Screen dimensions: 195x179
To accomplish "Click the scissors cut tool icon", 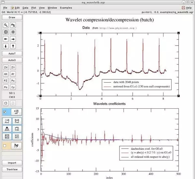I will [x=16, y=146].
